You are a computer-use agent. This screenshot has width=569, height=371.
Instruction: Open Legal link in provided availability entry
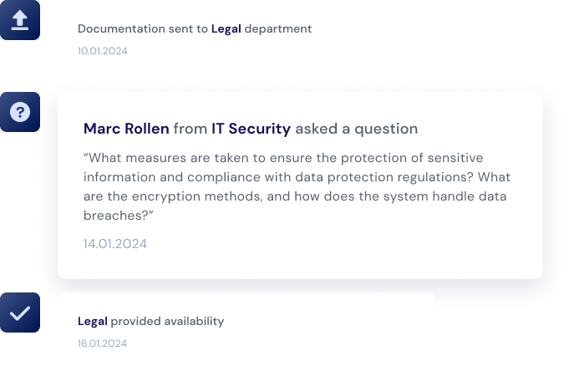[x=92, y=321]
